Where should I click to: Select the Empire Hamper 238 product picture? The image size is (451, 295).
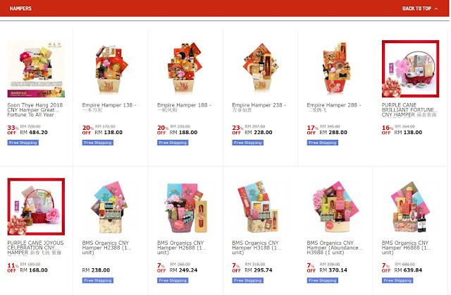click(x=261, y=68)
